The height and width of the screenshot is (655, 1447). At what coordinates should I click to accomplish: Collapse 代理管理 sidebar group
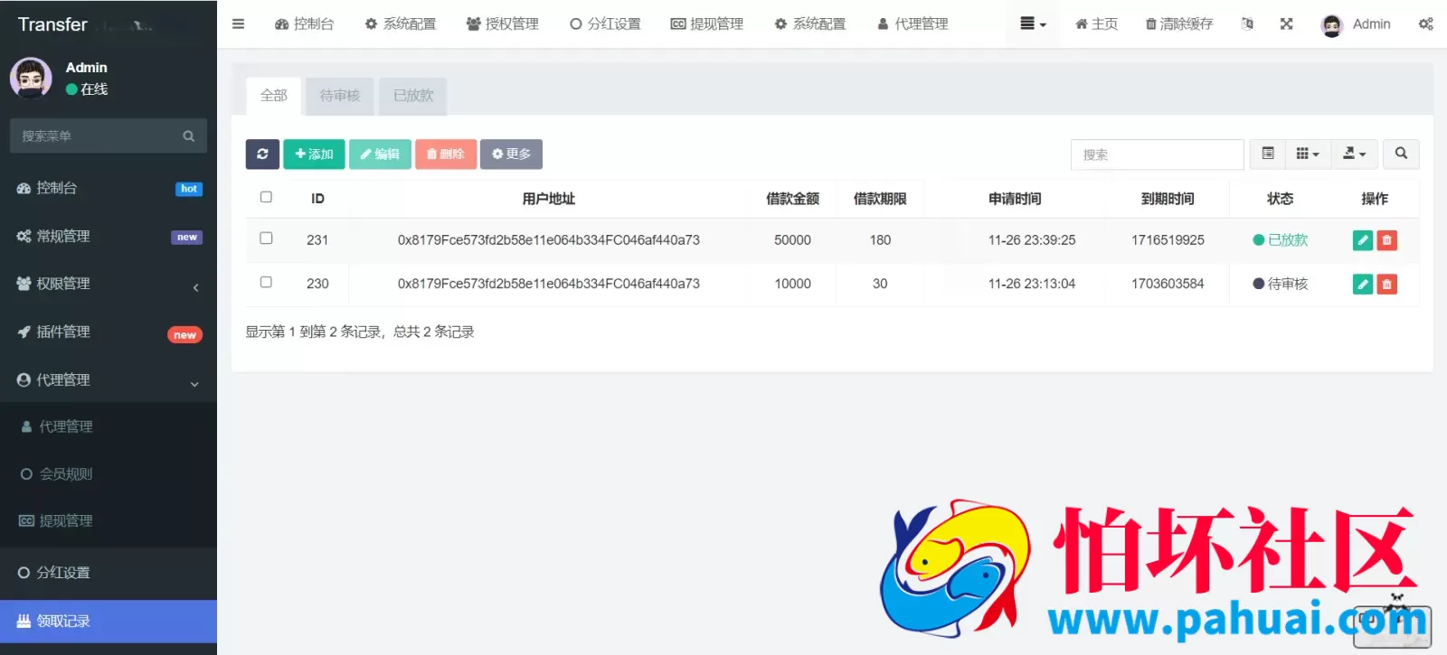point(109,380)
